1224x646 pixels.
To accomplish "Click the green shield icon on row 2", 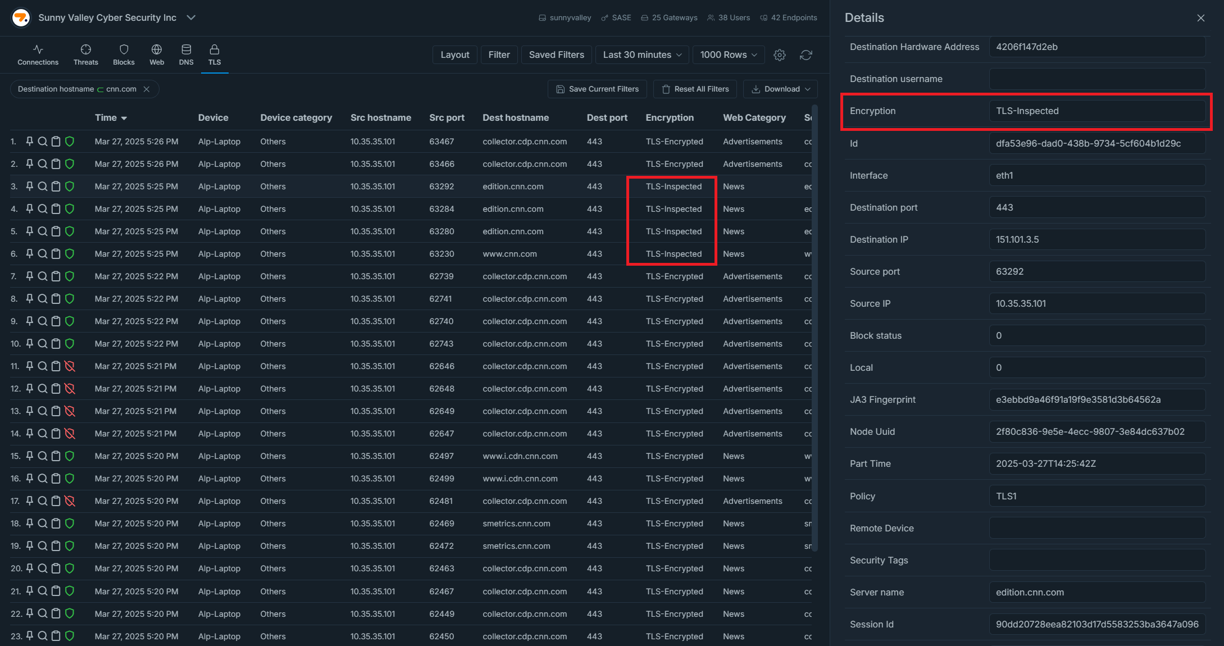I will (x=70, y=164).
